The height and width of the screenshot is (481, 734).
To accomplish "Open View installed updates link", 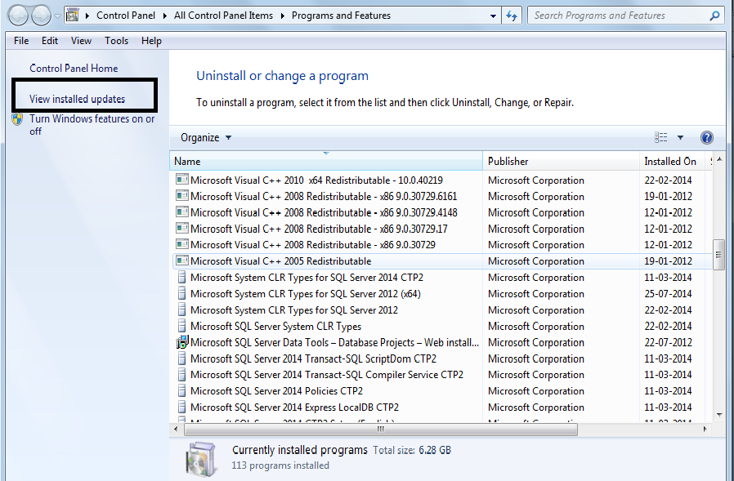I will point(77,99).
